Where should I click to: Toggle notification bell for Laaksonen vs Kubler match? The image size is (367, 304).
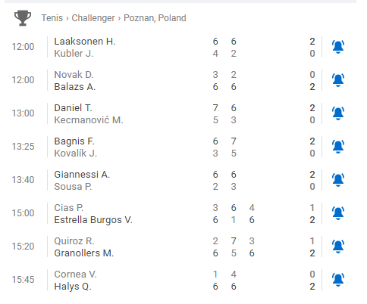pyautogui.click(x=338, y=47)
